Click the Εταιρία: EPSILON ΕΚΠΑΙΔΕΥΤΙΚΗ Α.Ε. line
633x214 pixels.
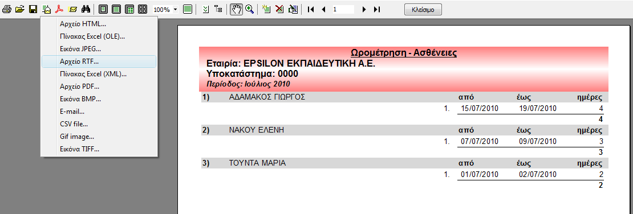tap(291, 63)
